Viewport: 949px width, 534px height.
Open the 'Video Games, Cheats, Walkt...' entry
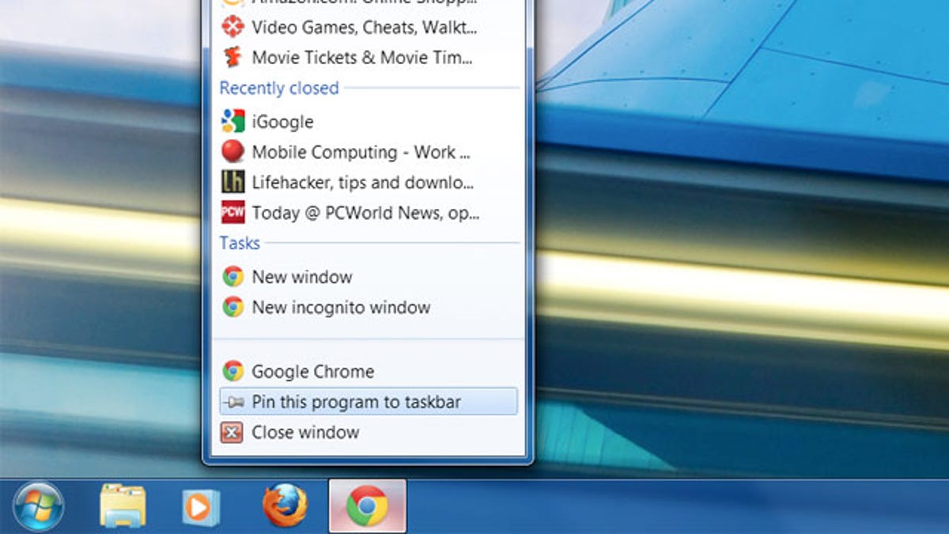coord(369,27)
